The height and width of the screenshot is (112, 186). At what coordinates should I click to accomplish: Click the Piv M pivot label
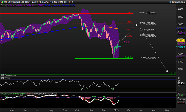[127, 41]
